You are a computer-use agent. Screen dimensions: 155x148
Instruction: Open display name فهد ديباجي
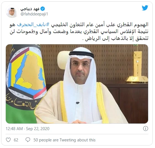[30, 9]
